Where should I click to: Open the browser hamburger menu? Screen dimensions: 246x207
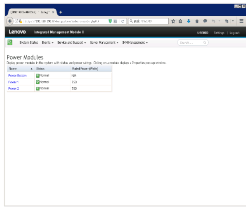coord(241,21)
